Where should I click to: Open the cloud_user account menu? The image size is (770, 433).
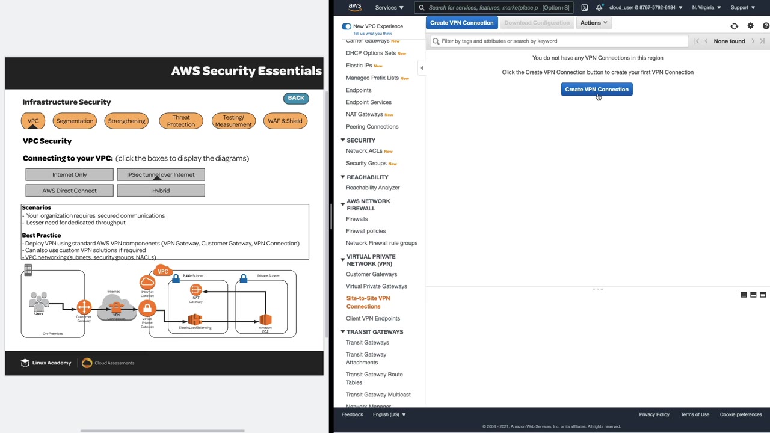[645, 8]
